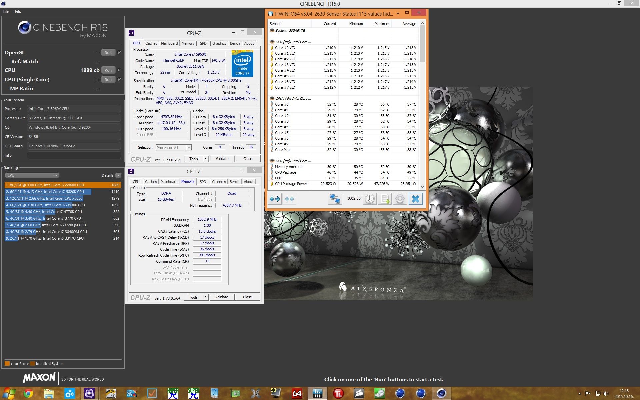Viewport: 640px width, 400px height.
Task: Open HWiNFO network remote monitors icon
Action: pos(335,199)
